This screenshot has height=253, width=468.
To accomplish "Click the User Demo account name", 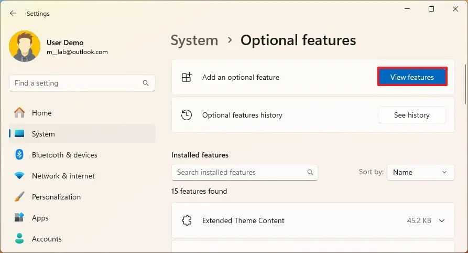I will (x=65, y=43).
